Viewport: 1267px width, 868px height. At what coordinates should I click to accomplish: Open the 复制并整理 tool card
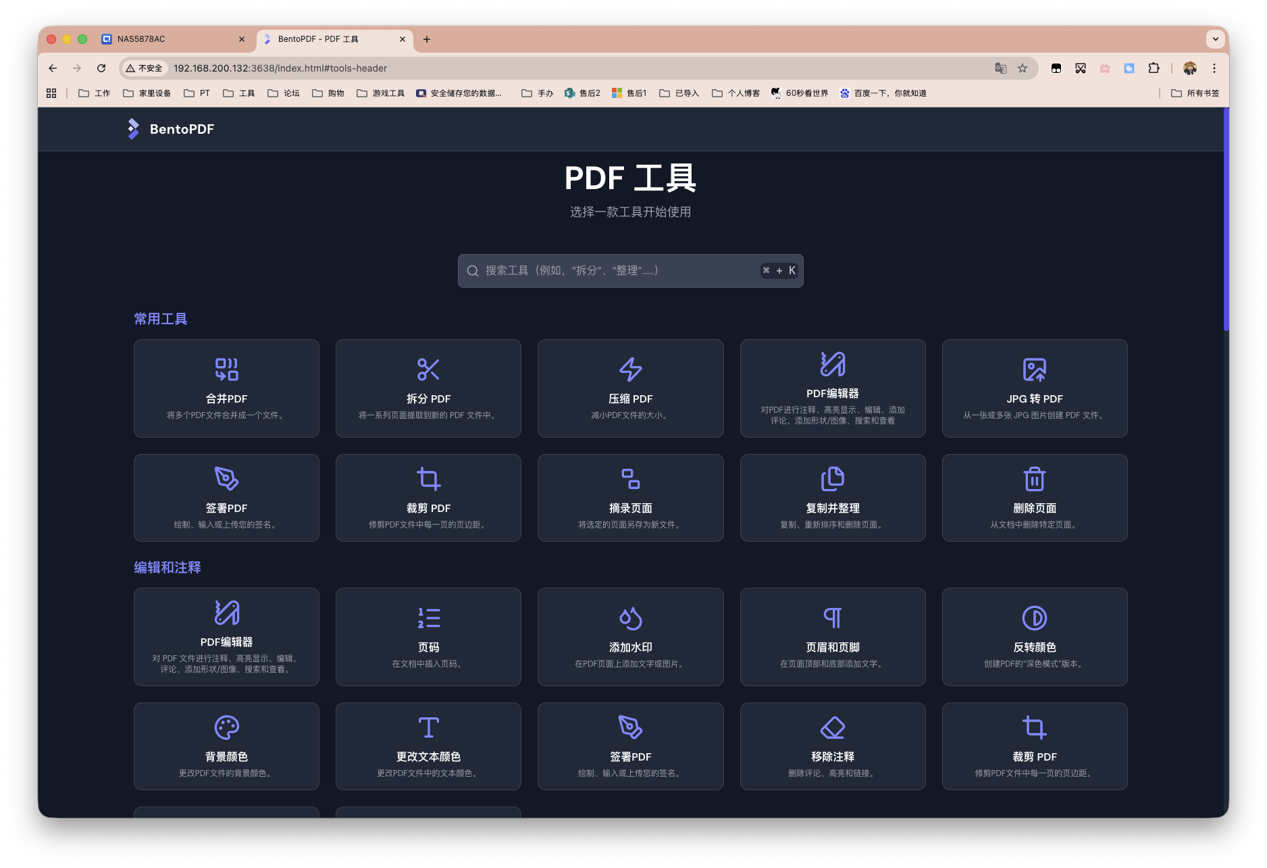(832, 498)
